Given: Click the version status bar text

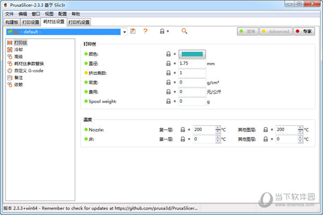Looking at the screenshot, I should point(101,208).
